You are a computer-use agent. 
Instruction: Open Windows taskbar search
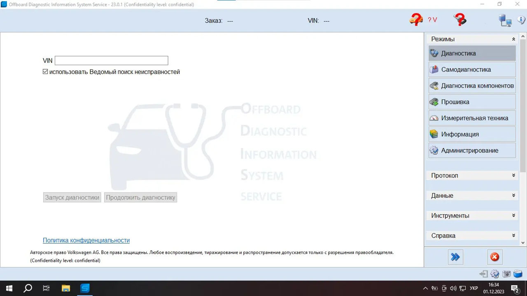(x=28, y=288)
